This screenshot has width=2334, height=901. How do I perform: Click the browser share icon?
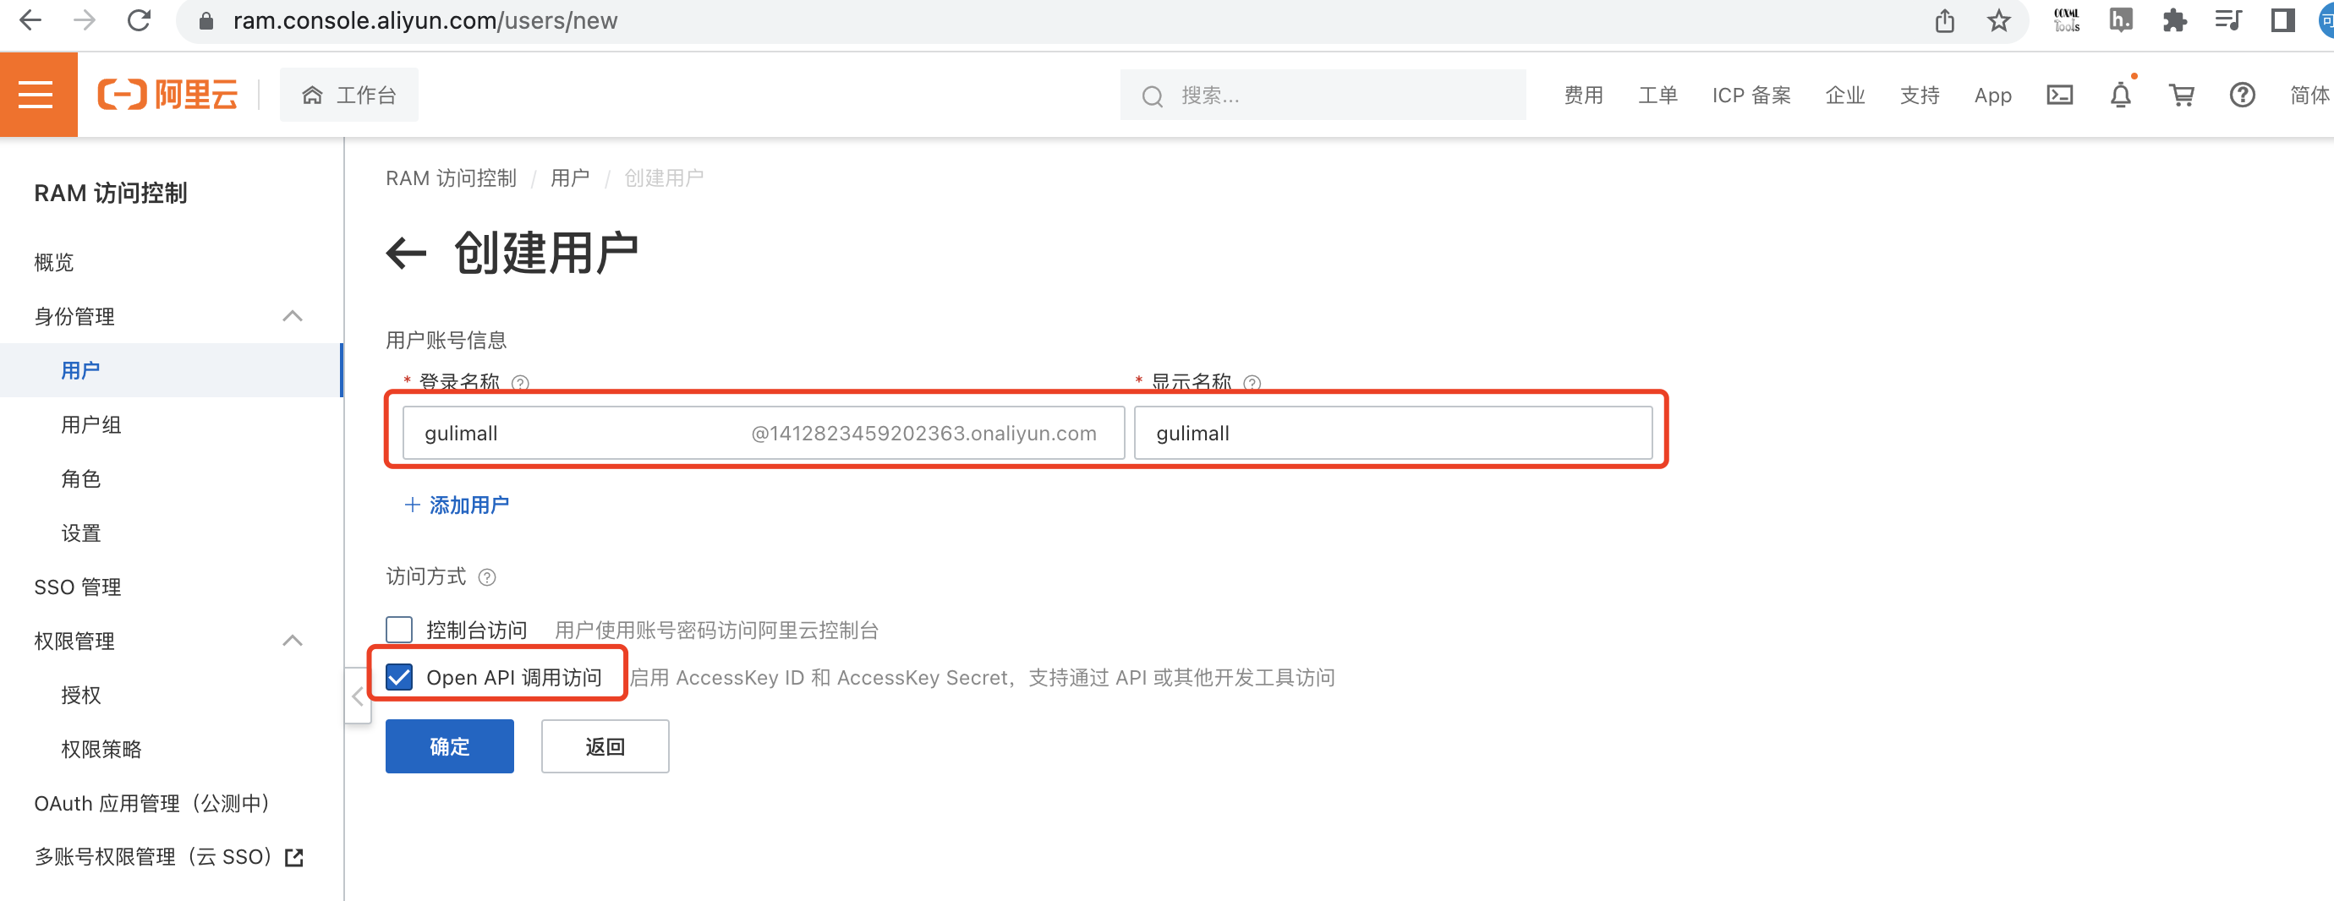click(x=1944, y=20)
